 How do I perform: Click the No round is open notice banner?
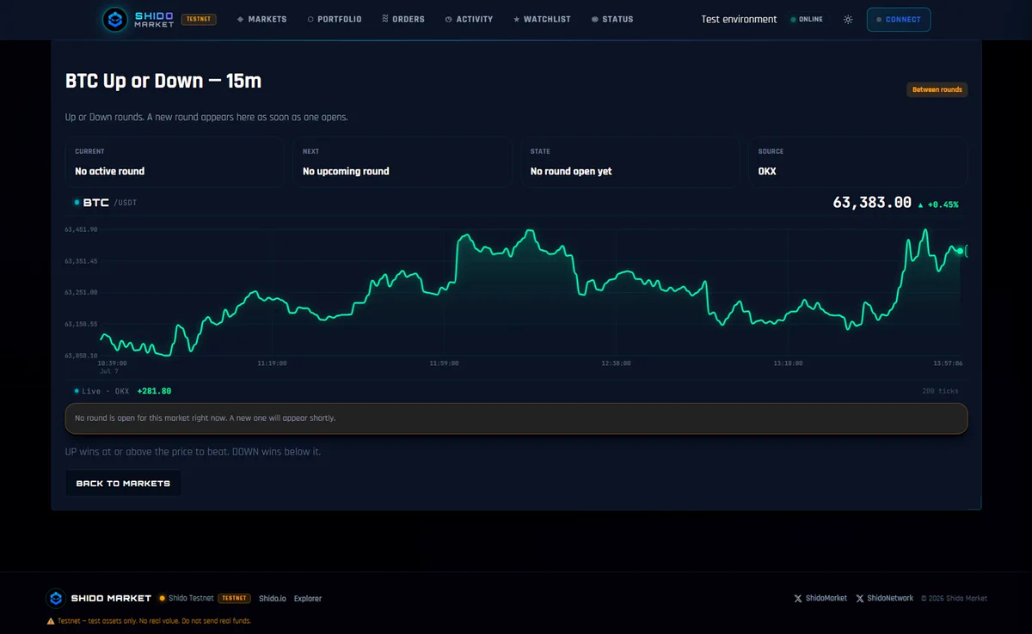(516, 418)
